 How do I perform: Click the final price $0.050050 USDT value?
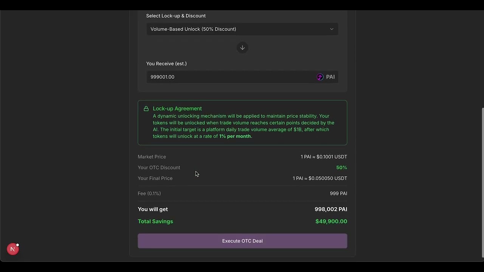[320, 178]
